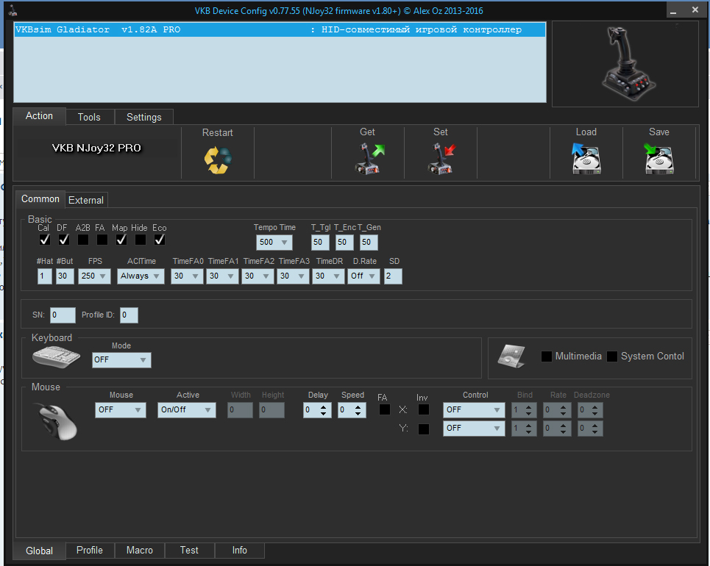
Task: Enable the mouse FA checkbox
Action: pos(385,409)
